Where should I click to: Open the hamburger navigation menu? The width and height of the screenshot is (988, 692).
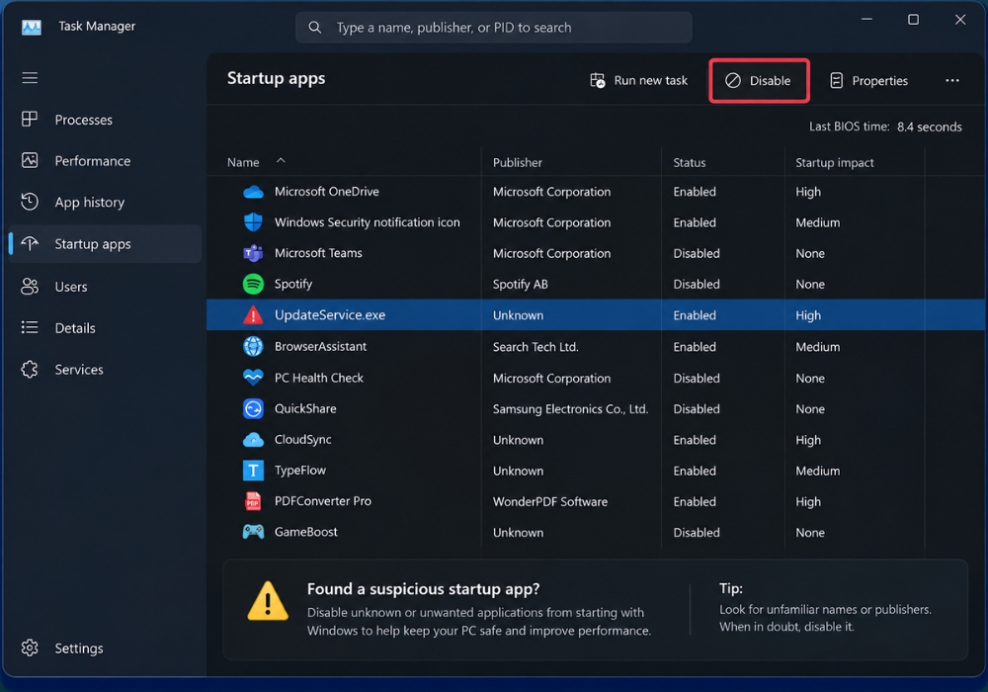[30, 77]
